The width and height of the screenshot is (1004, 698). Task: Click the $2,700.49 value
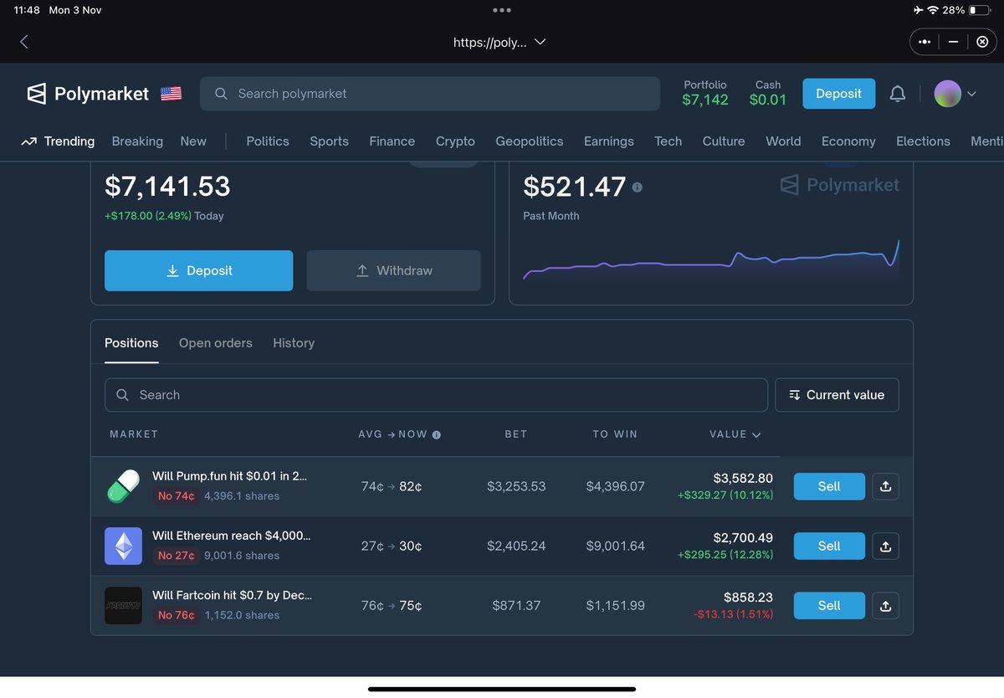743,538
